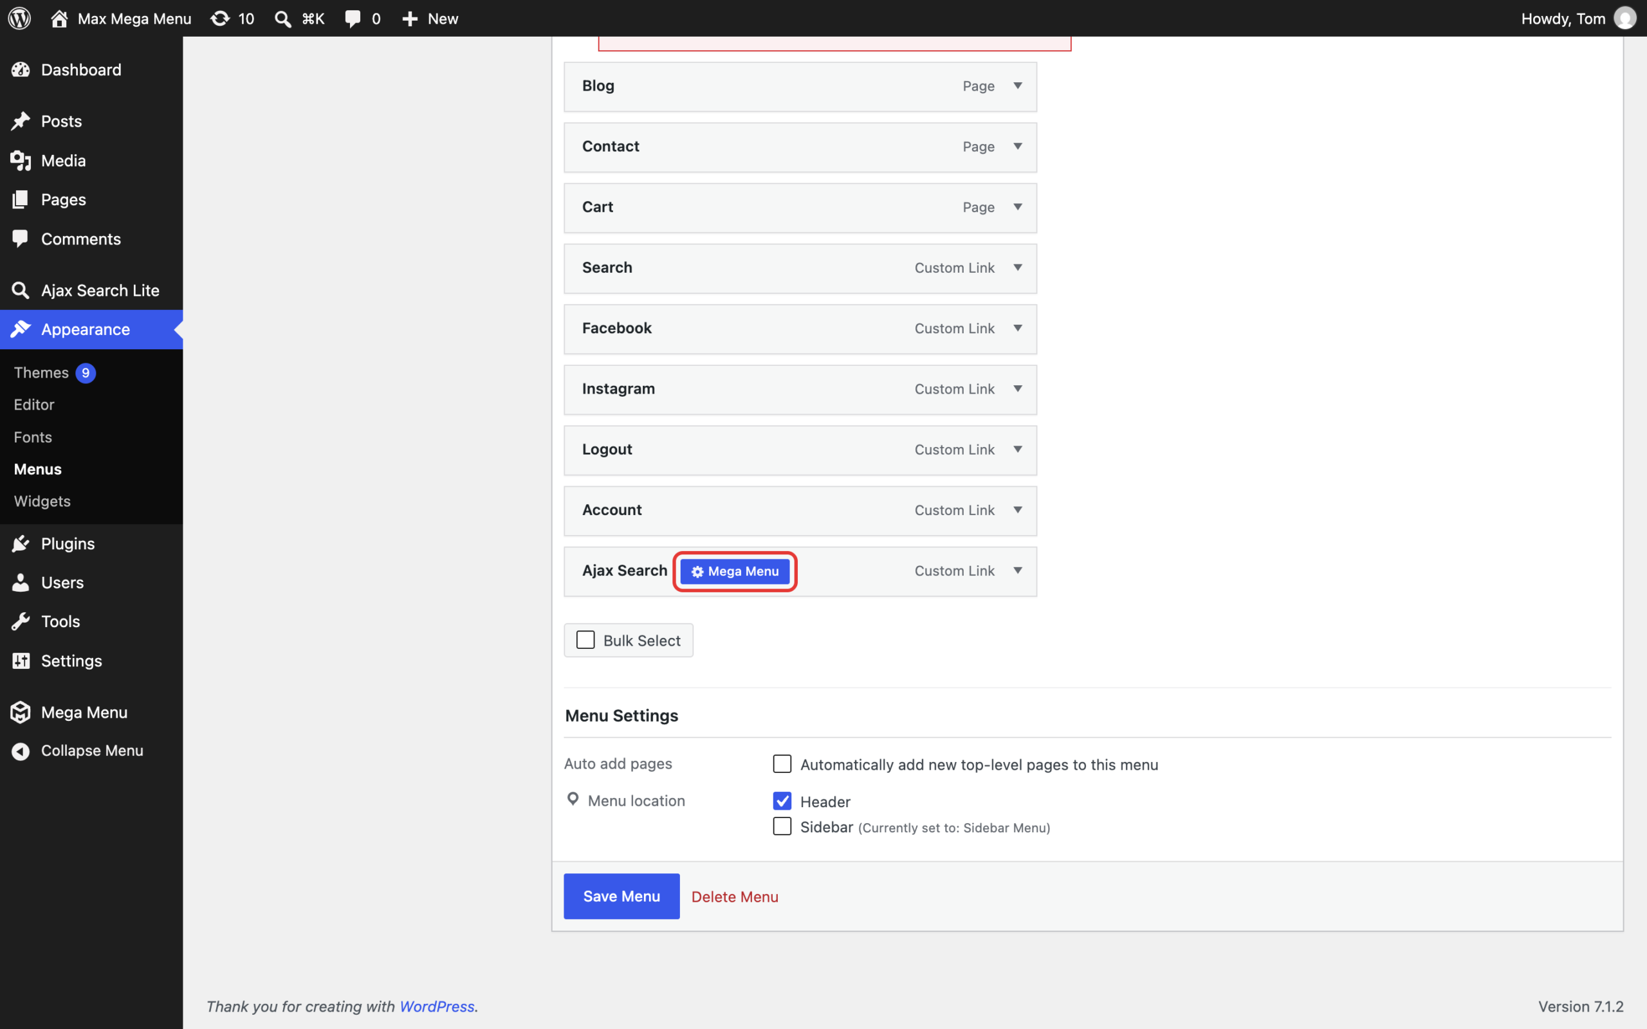Viewport: 1647px width, 1029px height.
Task: Click the Users person icon
Action: point(21,583)
